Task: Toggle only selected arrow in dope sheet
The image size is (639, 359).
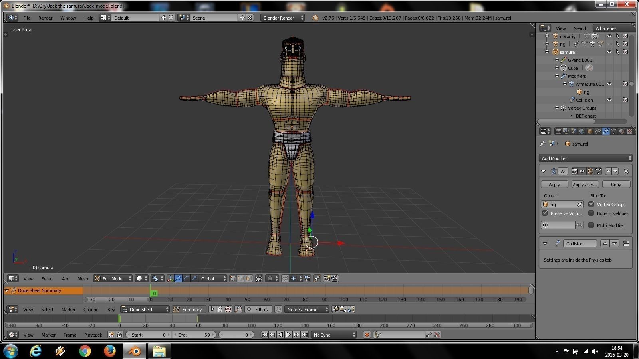Action: (x=212, y=309)
